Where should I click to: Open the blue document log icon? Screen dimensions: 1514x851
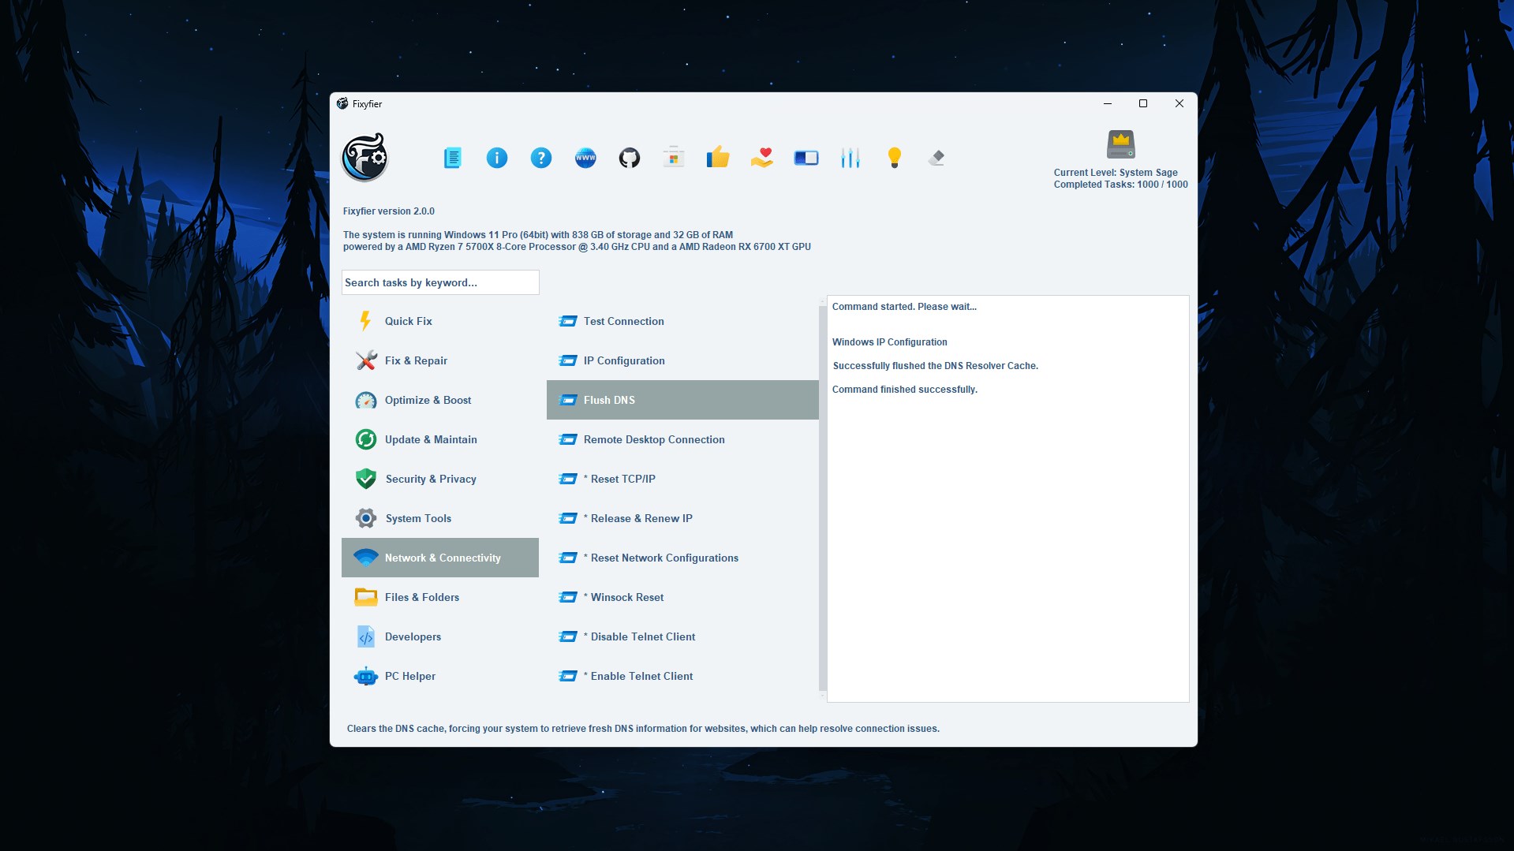tap(452, 158)
